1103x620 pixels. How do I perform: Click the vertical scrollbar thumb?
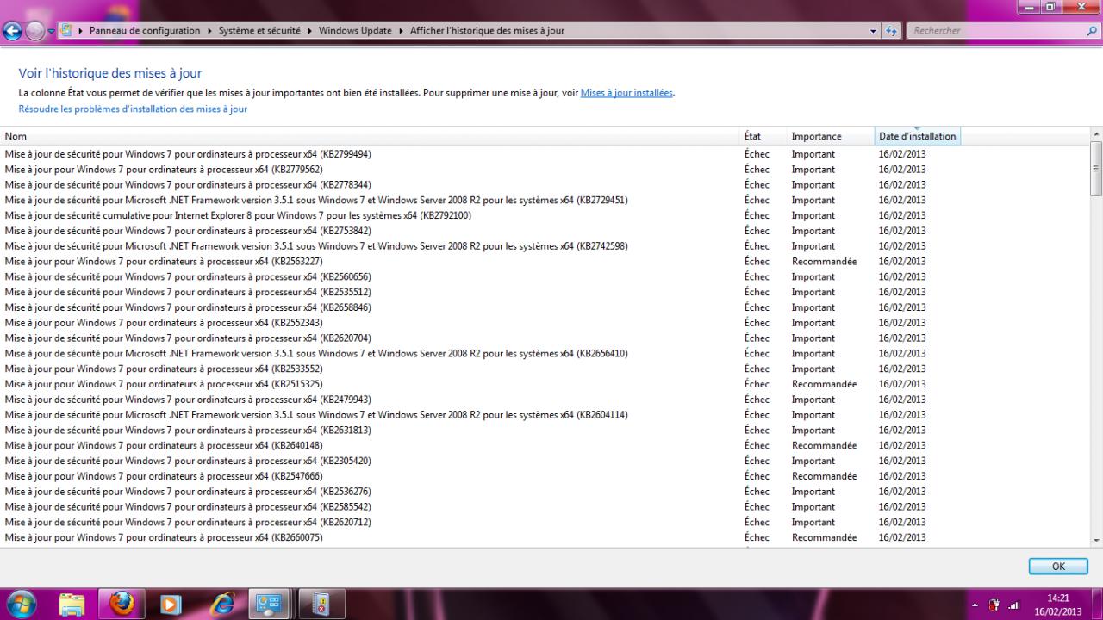tap(1096, 170)
